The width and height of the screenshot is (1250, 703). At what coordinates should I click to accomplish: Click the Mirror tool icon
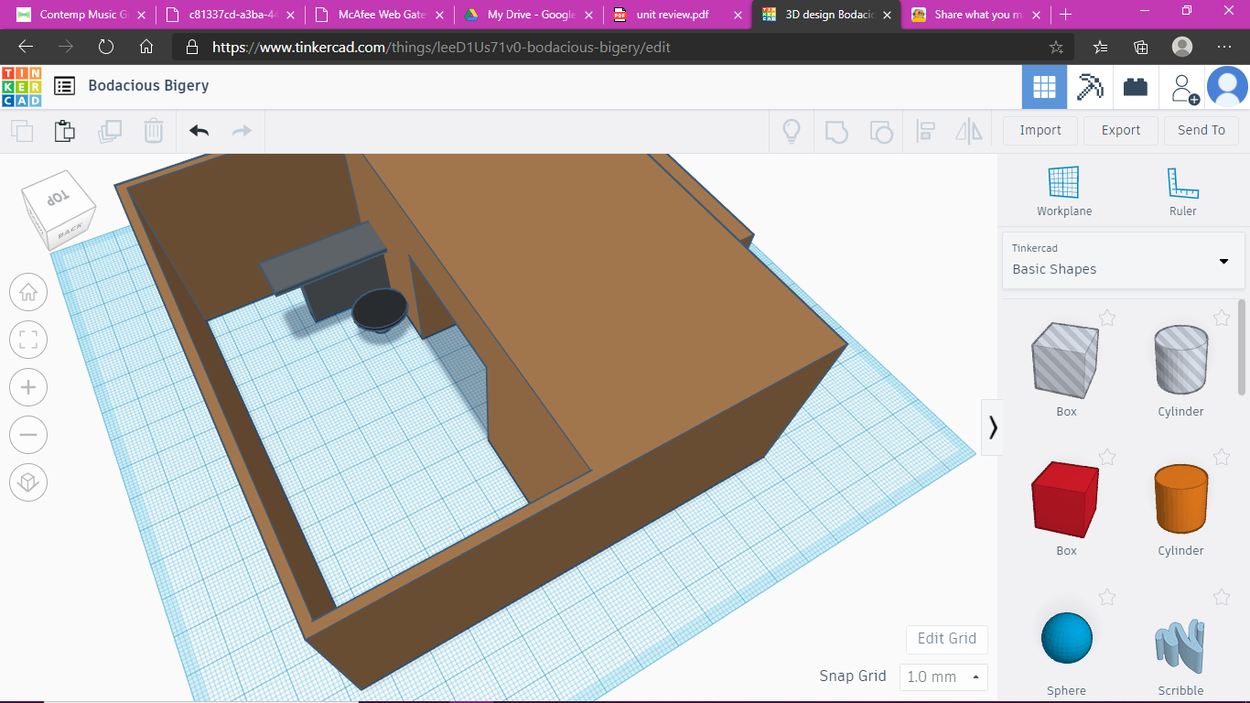point(968,131)
